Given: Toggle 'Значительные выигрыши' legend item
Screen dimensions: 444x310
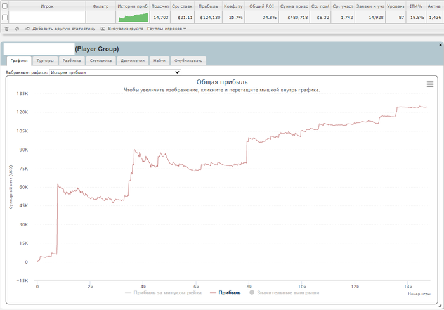Looking at the screenshot, I should coord(284,293).
